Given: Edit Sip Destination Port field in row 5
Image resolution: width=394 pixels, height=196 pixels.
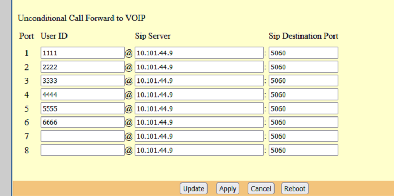Looking at the screenshot, I should tap(303, 108).
